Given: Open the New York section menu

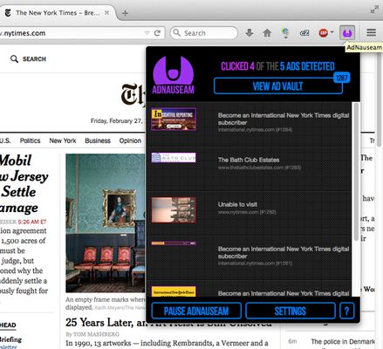Looking at the screenshot, I should (63, 140).
